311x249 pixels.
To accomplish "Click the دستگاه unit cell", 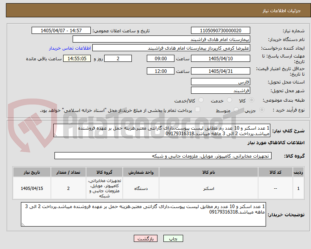I will click(x=141, y=188).
